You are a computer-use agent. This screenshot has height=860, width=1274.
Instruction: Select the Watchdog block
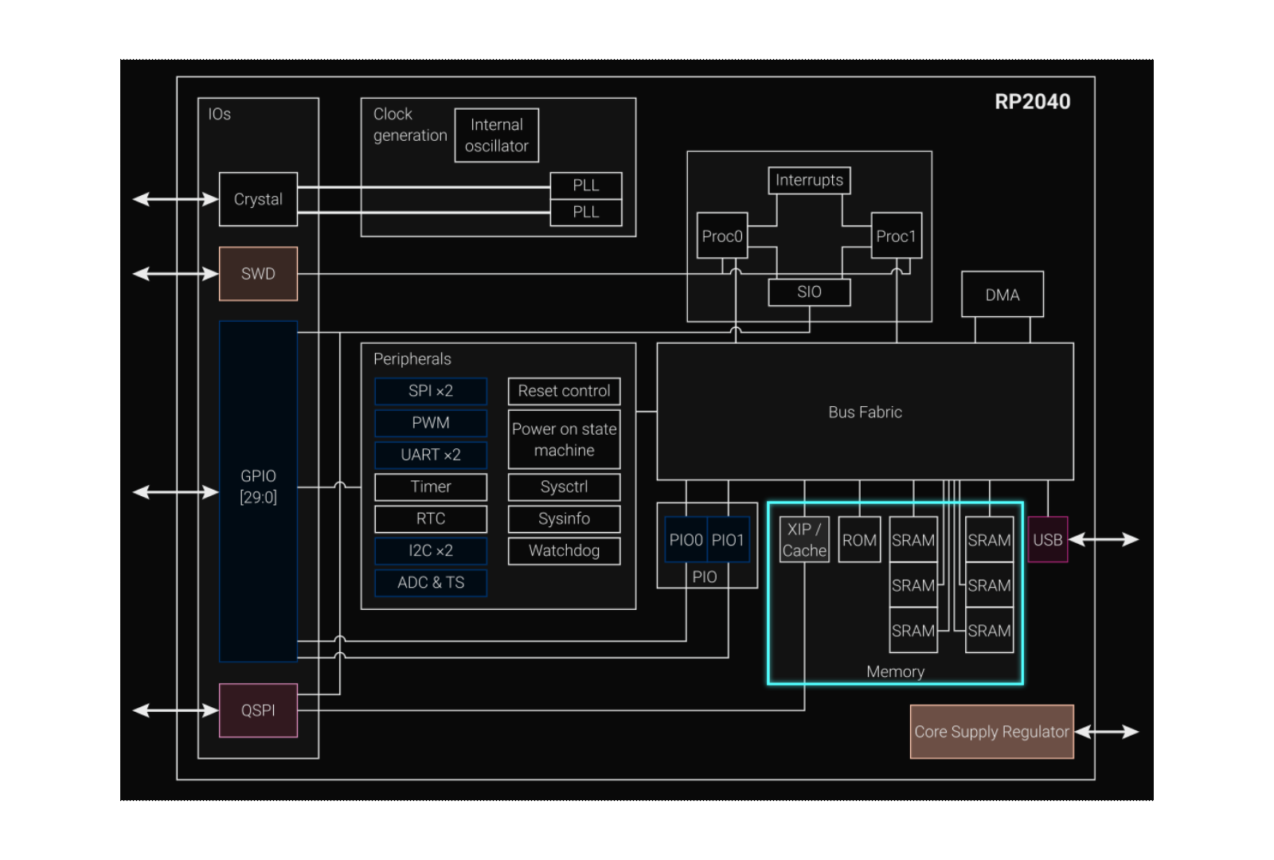coord(565,550)
